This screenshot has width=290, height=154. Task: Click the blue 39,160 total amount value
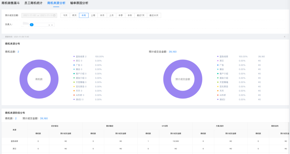[172, 52]
